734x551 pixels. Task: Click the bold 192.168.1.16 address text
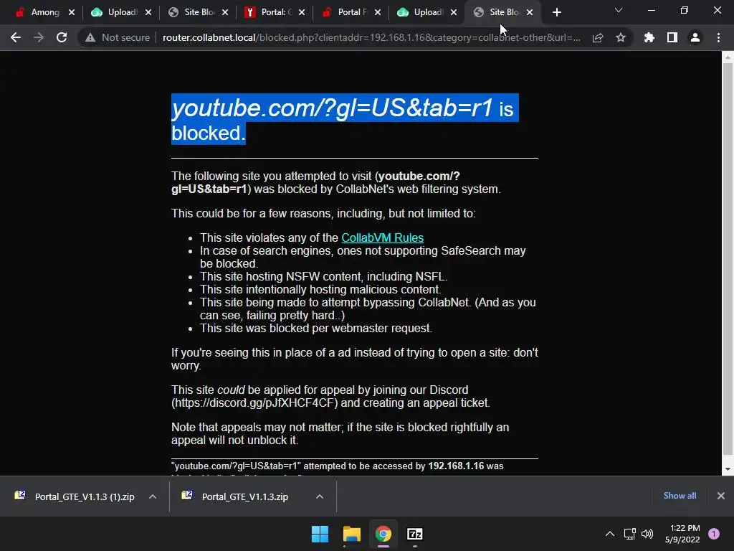(456, 466)
